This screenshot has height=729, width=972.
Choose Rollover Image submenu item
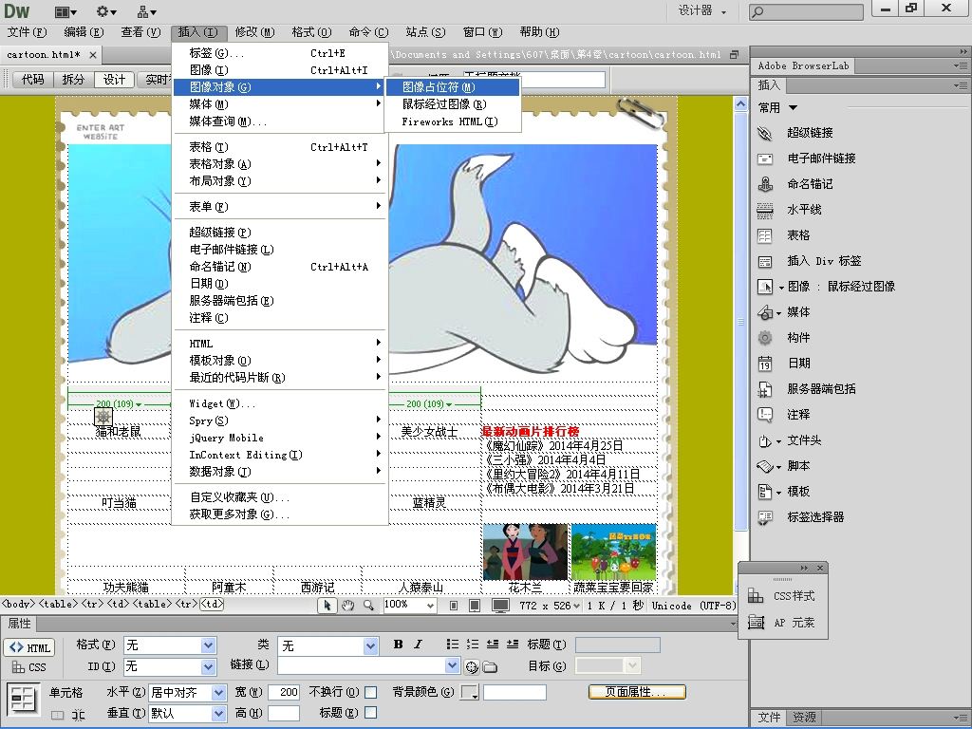(452, 104)
